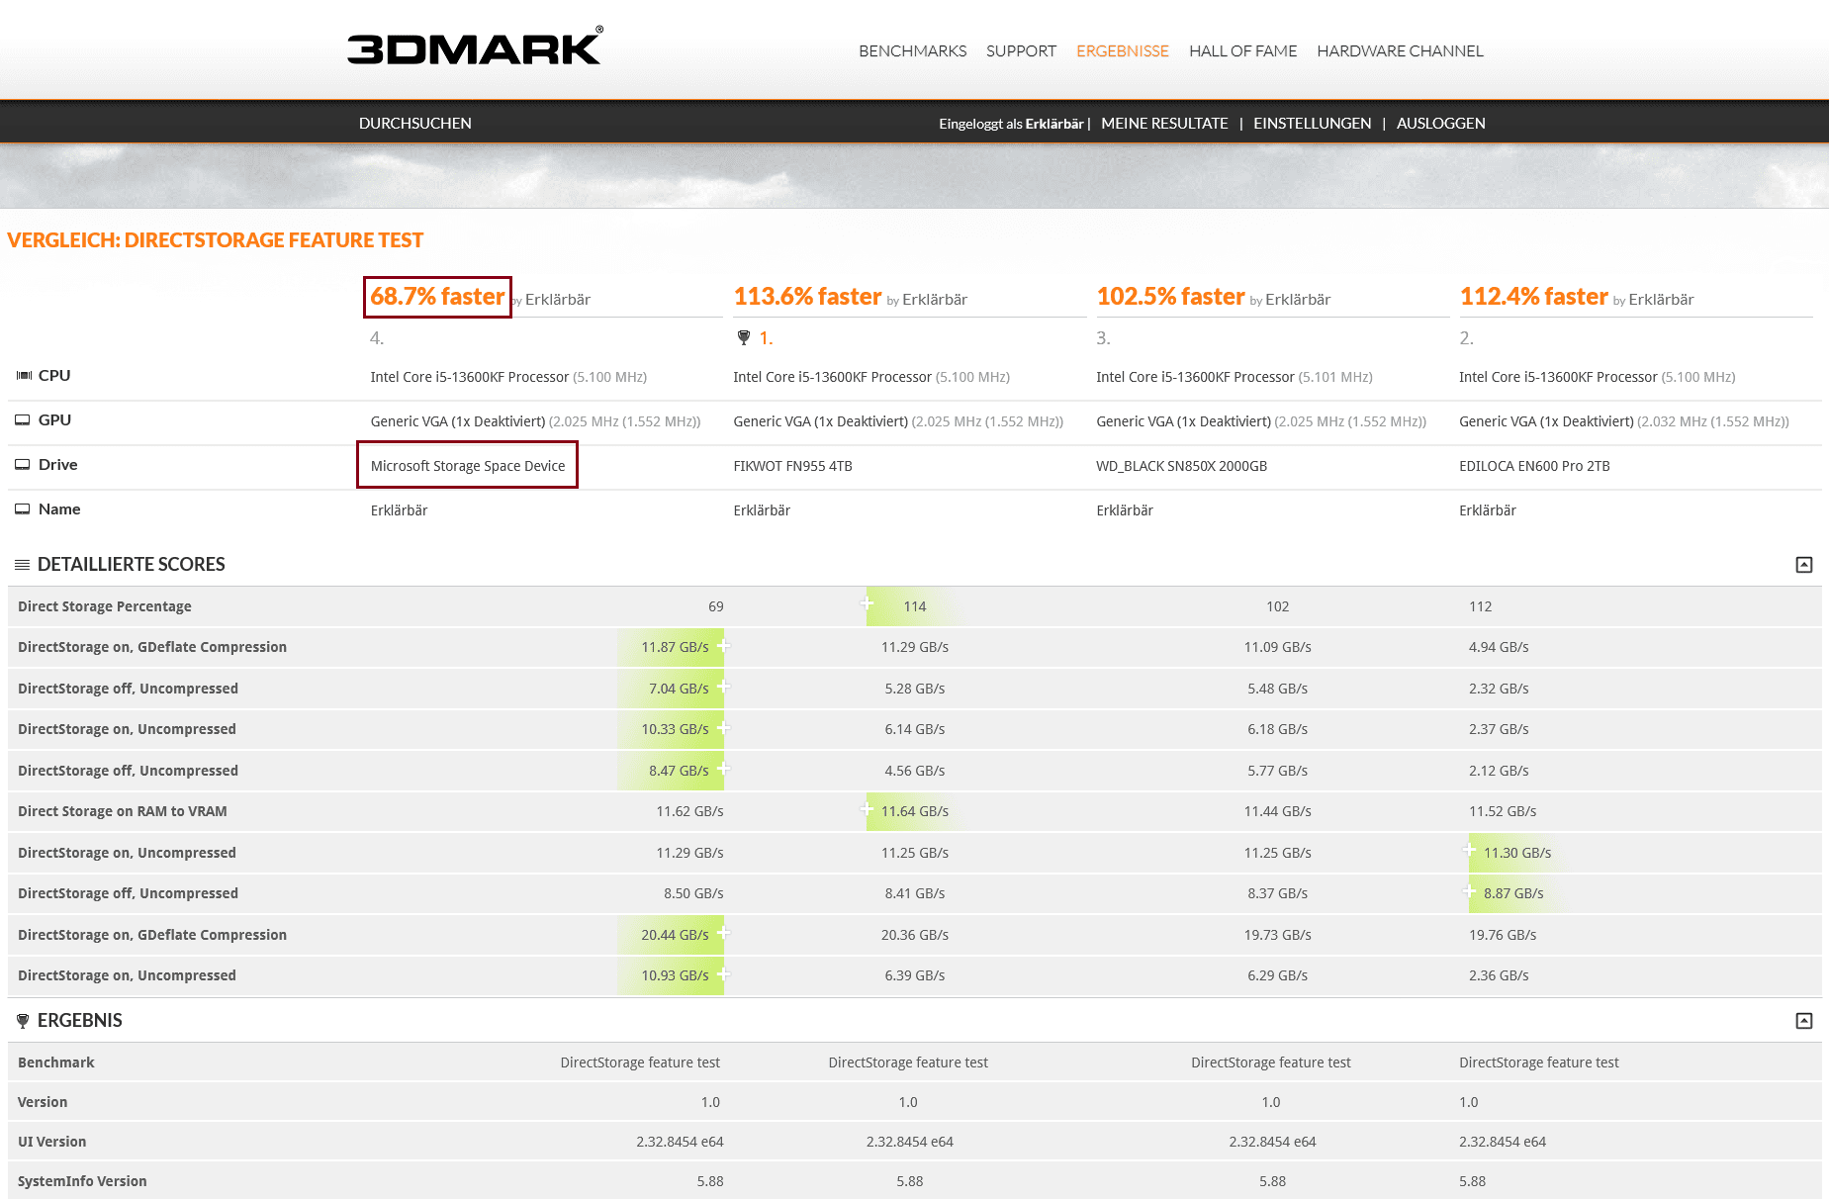Select Durchsuchen in the dark bar

(x=414, y=124)
